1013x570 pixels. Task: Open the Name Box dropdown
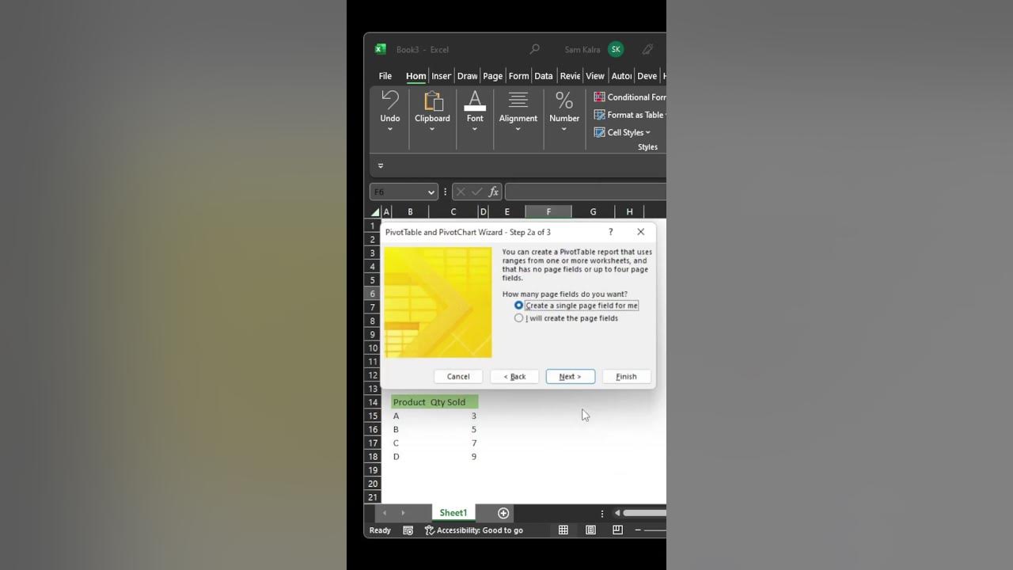[431, 192]
